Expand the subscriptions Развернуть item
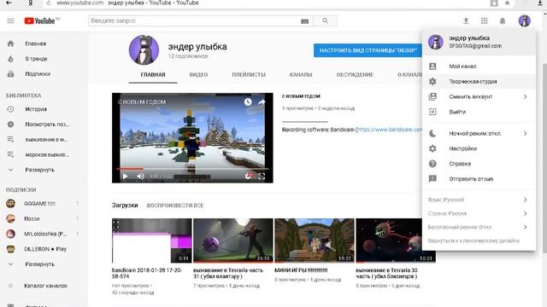 (40, 264)
